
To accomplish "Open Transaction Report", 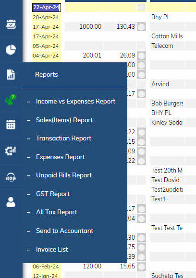I will [x=64, y=139].
